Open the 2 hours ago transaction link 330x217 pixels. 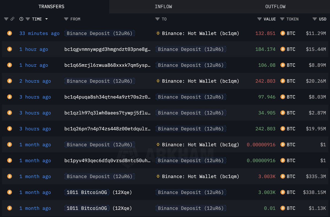coord(35,81)
